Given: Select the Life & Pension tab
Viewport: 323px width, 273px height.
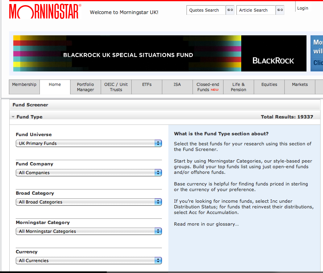Looking at the screenshot, I should coord(238,87).
